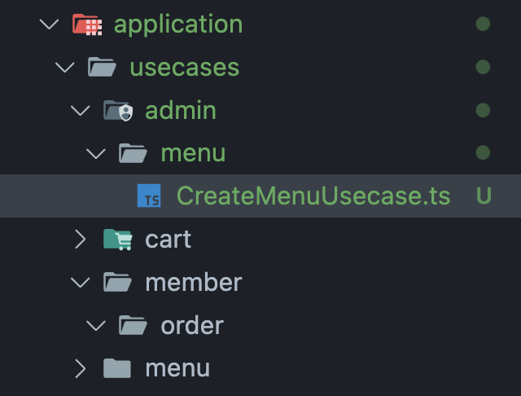Click the U untracked status badge

pyautogui.click(x=484, y=196)
